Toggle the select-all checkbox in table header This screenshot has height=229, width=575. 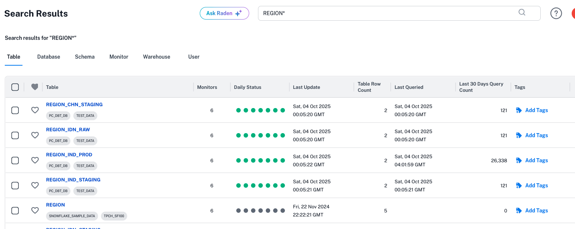(15, 87)
